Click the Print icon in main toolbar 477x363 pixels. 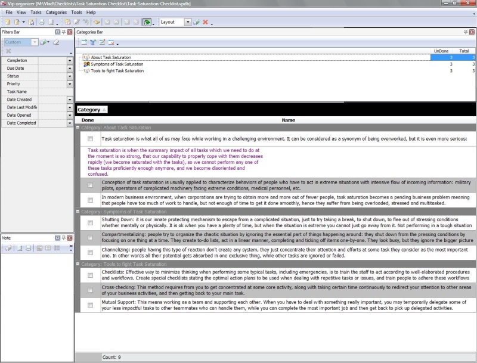click(42, 22)
